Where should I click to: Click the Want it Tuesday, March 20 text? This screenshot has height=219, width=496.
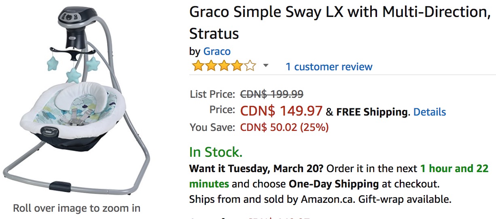point(256,168)
